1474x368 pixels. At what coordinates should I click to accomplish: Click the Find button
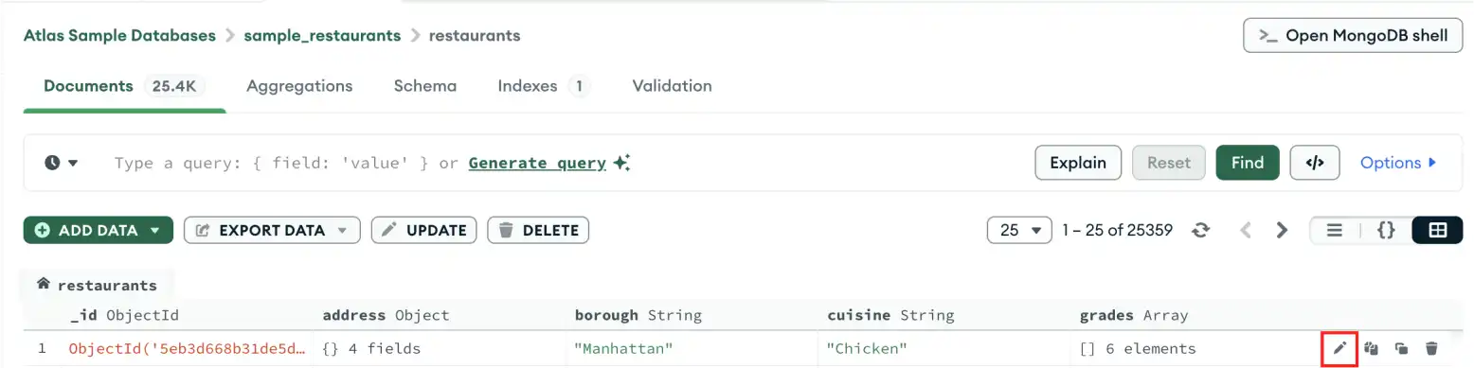point(1248,163)
